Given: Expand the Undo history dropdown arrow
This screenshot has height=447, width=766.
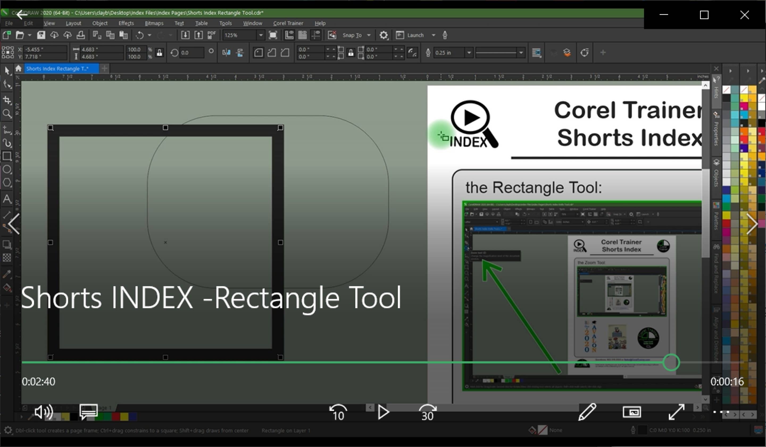Looking at the screenshot, I should pos(149,35).
